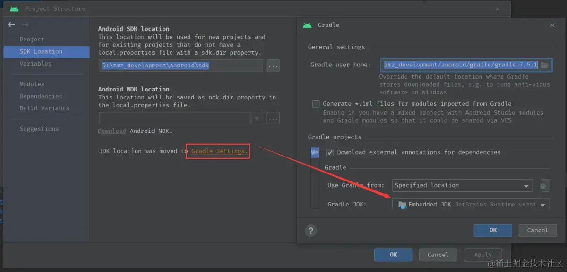The image size is (567, 272).
Task: Click OK in Project Structure window
Action: pyautogui.click(x=394, y=255)
